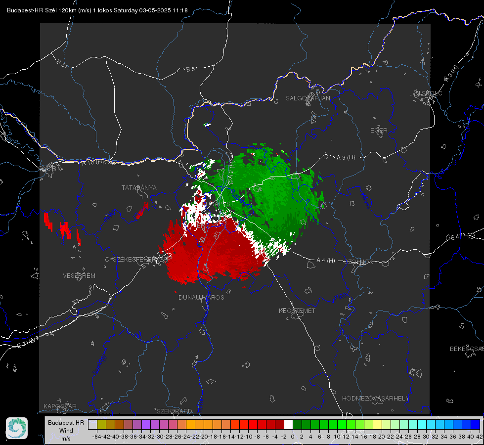Click the DUNAÚJVÁROS city label
Image resolution: width=484 pixels, height=445 pixels.
201,297
